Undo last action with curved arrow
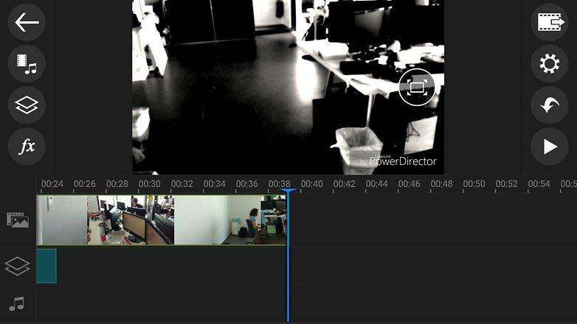 [549, 105]
